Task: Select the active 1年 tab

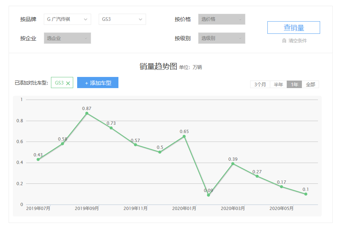Action: click(x=294, y=84)
